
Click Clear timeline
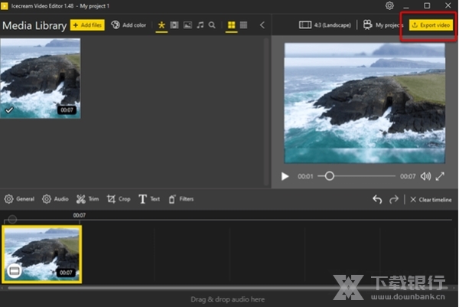pos(431,200)
